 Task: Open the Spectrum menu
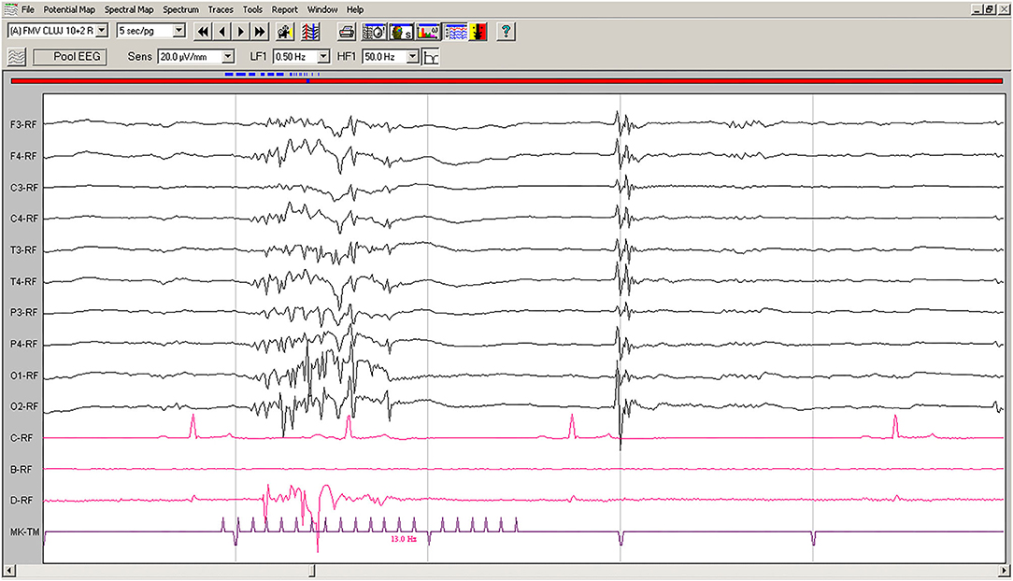[181, 9]
